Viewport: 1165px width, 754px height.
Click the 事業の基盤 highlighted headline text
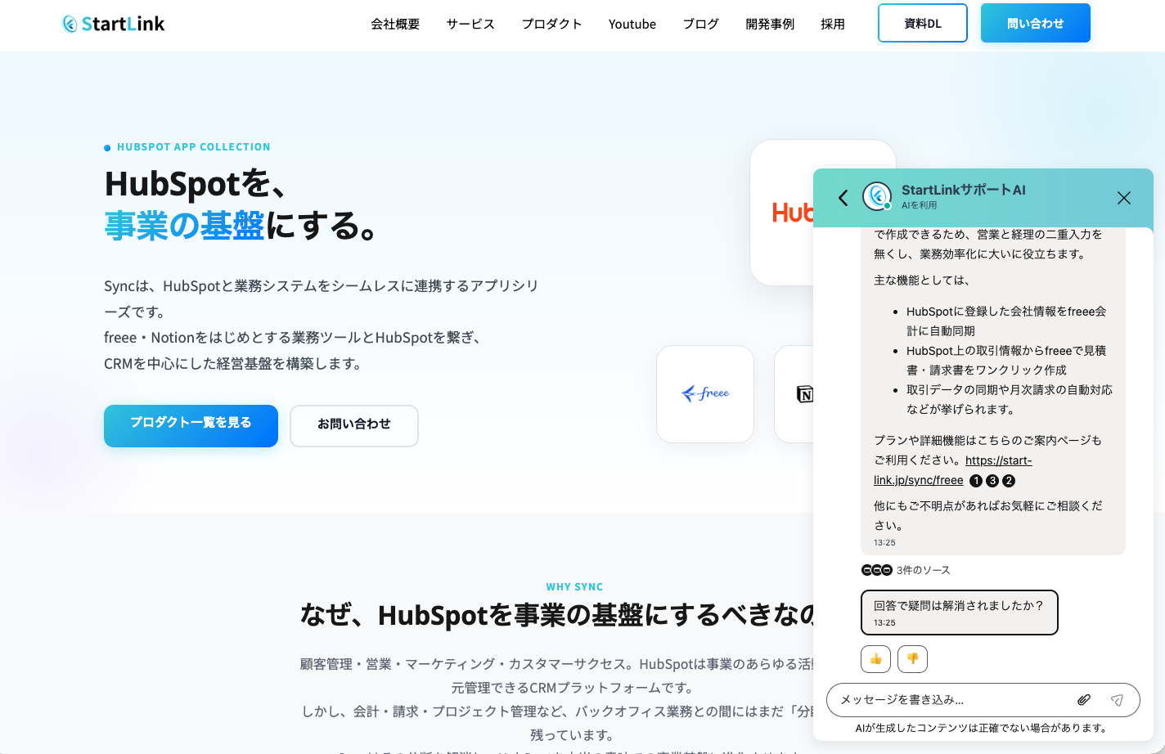[x=184, y=226]
